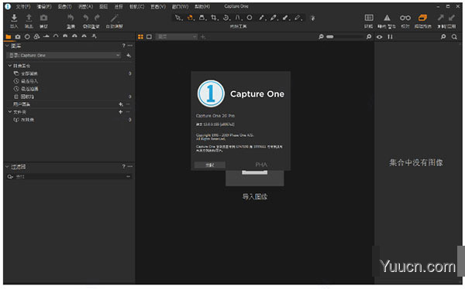Click the zoom-out magnifier in browser toolbar
465x289 pixels.
click(321, 36)
